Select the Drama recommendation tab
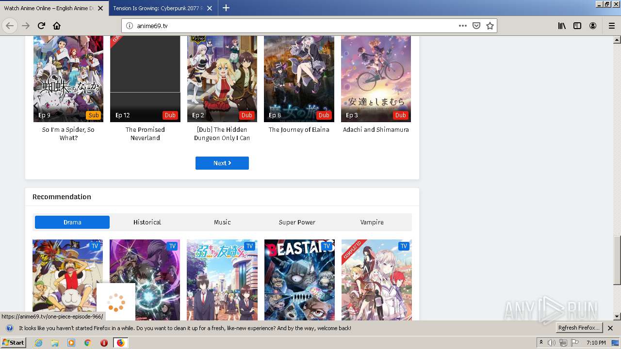 [72, 222]
